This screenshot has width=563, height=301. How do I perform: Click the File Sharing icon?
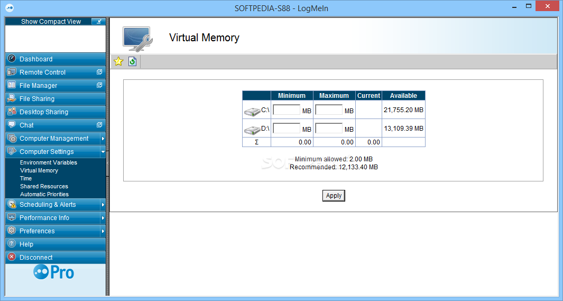pos(12,98)
